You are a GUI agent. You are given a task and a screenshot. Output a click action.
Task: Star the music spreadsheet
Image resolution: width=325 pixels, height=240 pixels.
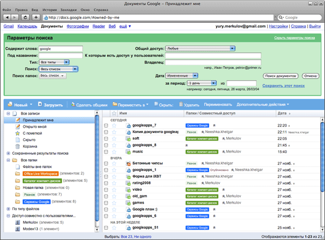[114, 151]
